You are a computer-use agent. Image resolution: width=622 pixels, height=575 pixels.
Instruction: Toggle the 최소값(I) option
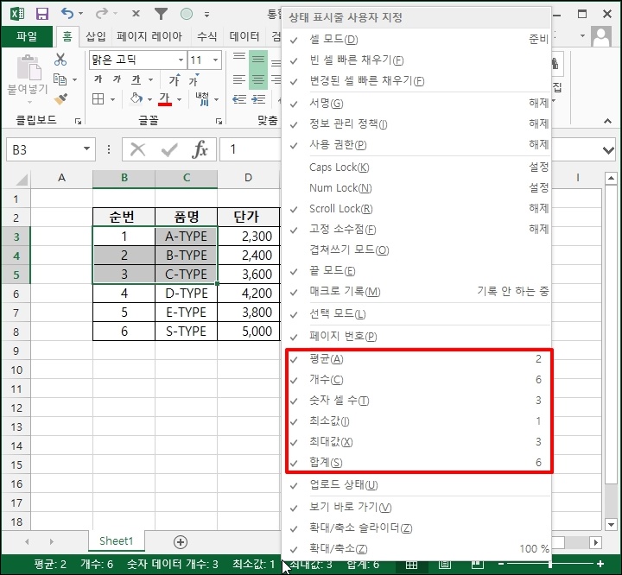418,421
